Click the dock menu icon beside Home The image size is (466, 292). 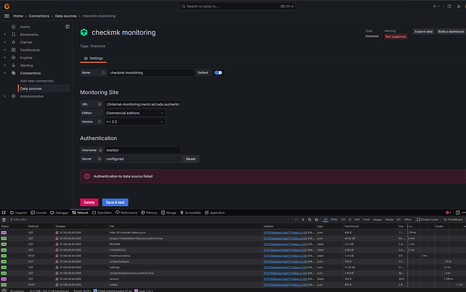68,27
